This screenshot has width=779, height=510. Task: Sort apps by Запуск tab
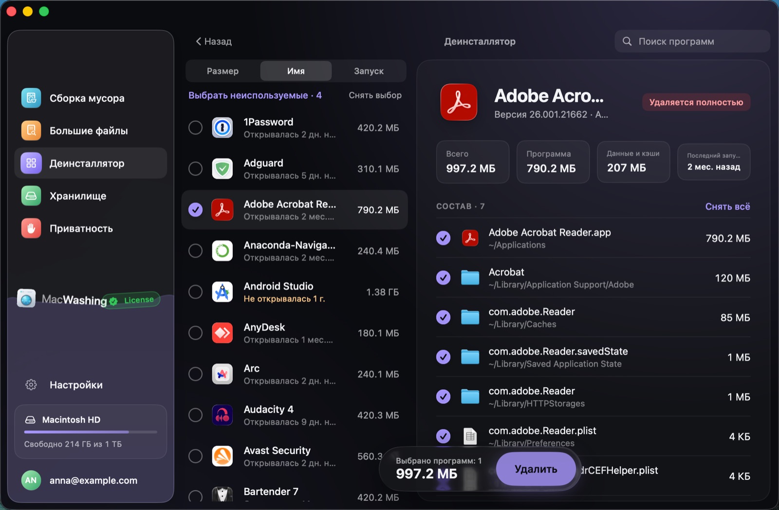[369, 71]
